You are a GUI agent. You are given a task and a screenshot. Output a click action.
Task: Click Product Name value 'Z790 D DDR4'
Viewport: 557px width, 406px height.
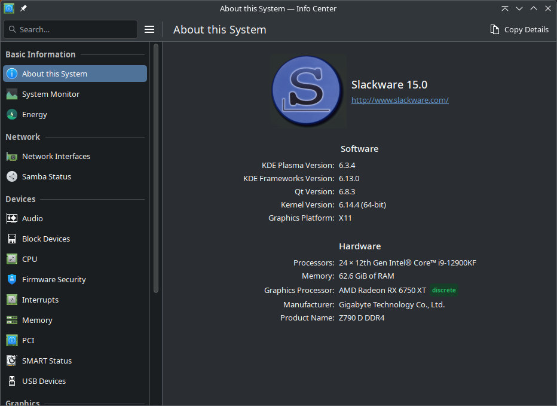[x=362, y=318]
